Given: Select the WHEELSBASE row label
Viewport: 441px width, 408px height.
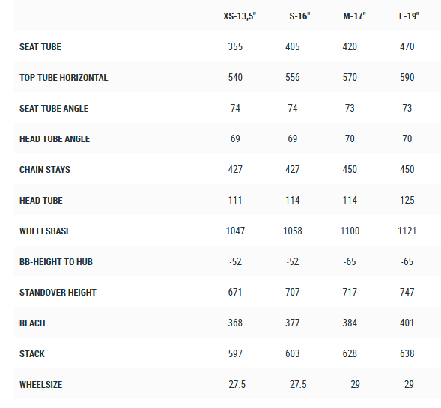Looking at the screenshot, I should [45, 231].
